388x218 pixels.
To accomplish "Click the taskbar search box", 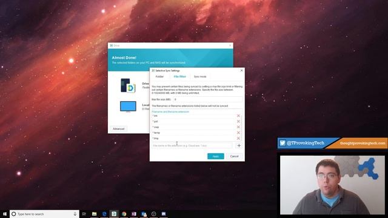I will tap(44, 214).
